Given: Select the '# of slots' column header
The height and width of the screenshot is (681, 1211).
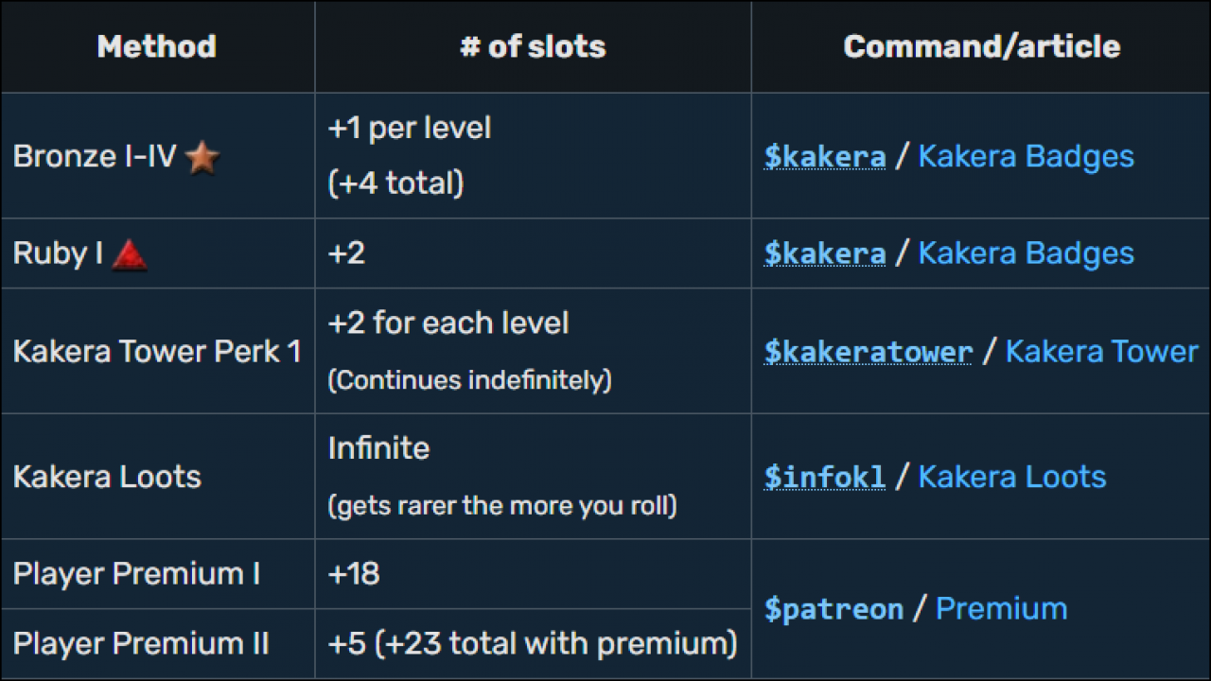Looking at the screenshot, I should pos(533,46).
